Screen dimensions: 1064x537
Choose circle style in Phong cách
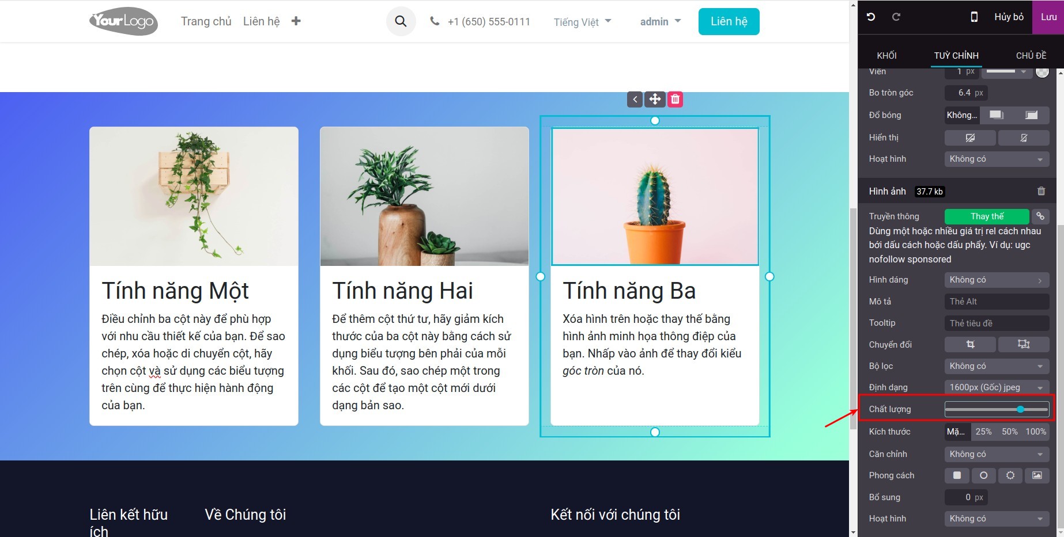984,475
